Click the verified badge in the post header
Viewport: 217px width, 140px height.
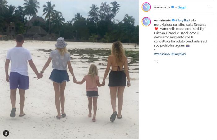coord(173,7)
